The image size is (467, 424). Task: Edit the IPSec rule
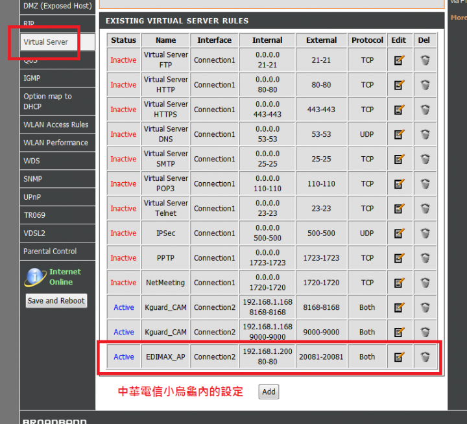pyautogui.click(x=399, y=233)
